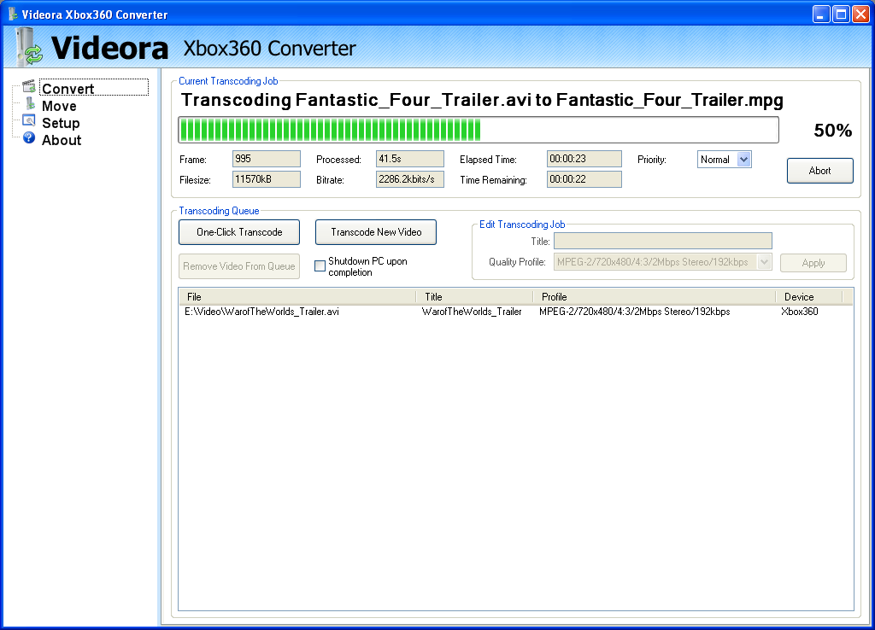Click the Convert clapperboard icon in sidebar

29,87
